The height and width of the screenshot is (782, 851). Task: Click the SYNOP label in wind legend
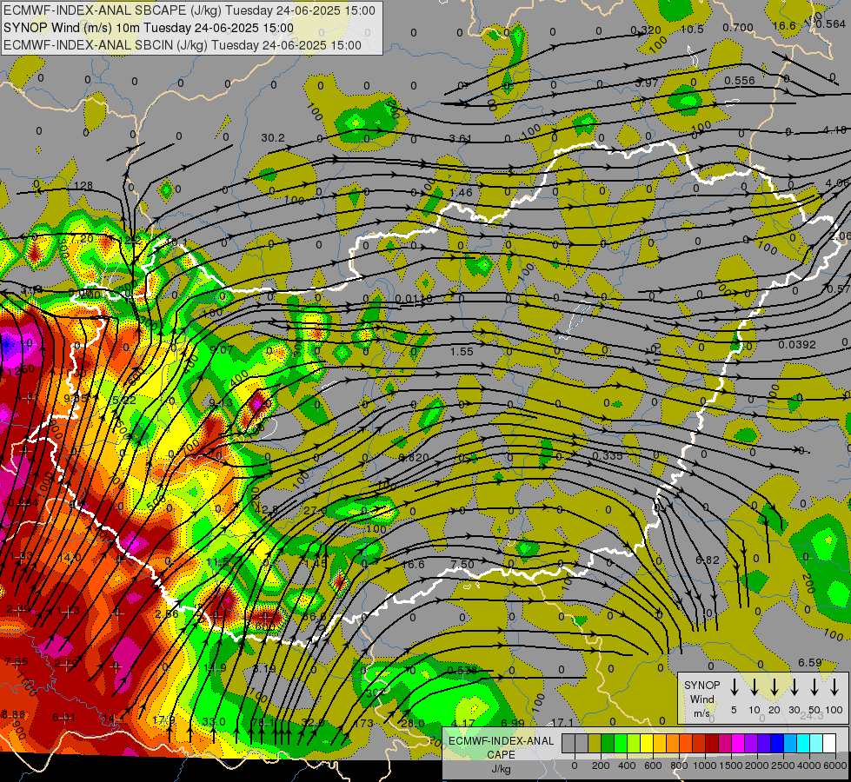[x=701, y=685]
